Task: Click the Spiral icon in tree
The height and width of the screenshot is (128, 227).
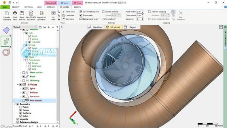Action: pyautogui.click(x=27, y=88)
